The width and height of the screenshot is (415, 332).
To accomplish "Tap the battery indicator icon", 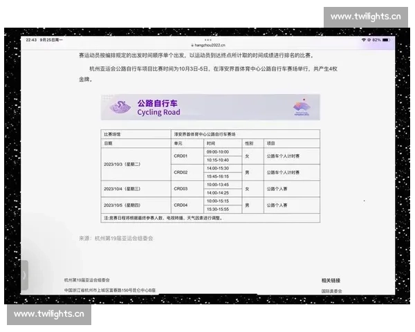I will coord(386,40).
